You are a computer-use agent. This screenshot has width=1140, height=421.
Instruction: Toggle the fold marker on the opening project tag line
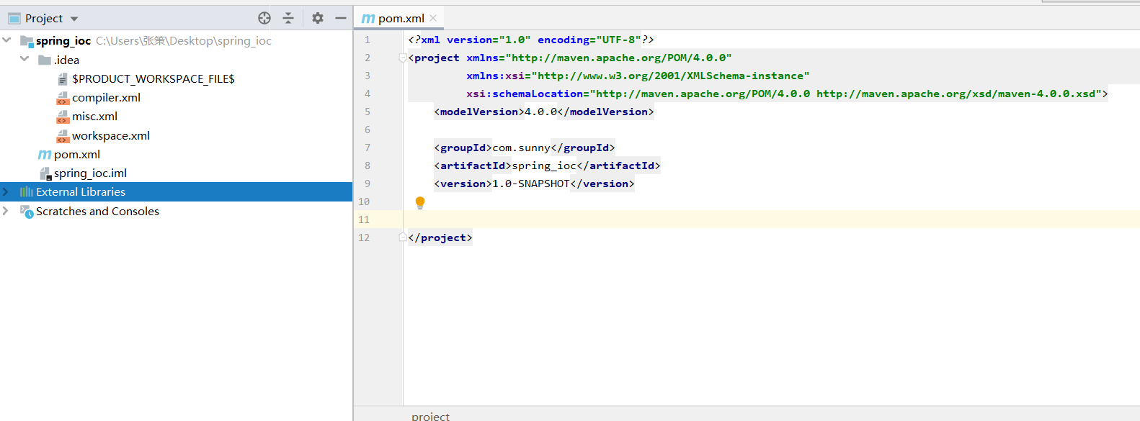(x=403, y=58)
